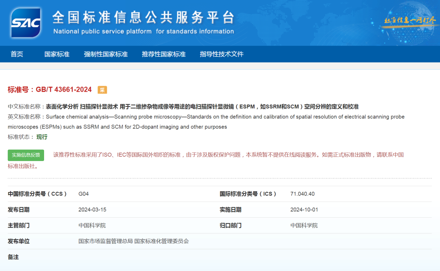
Task: Click the implementation date 2024-10-01
Action: [x=304, y=210]
